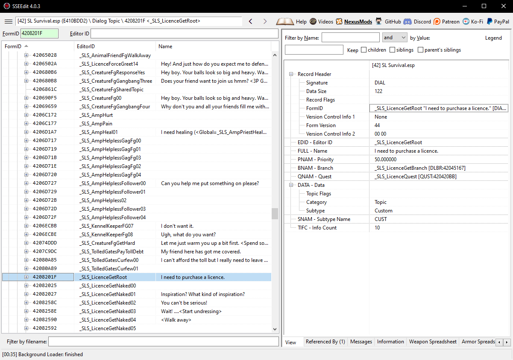Collapse the DATA - Data section
Viewport: 513px width, 360px height.
coord(292,185)
